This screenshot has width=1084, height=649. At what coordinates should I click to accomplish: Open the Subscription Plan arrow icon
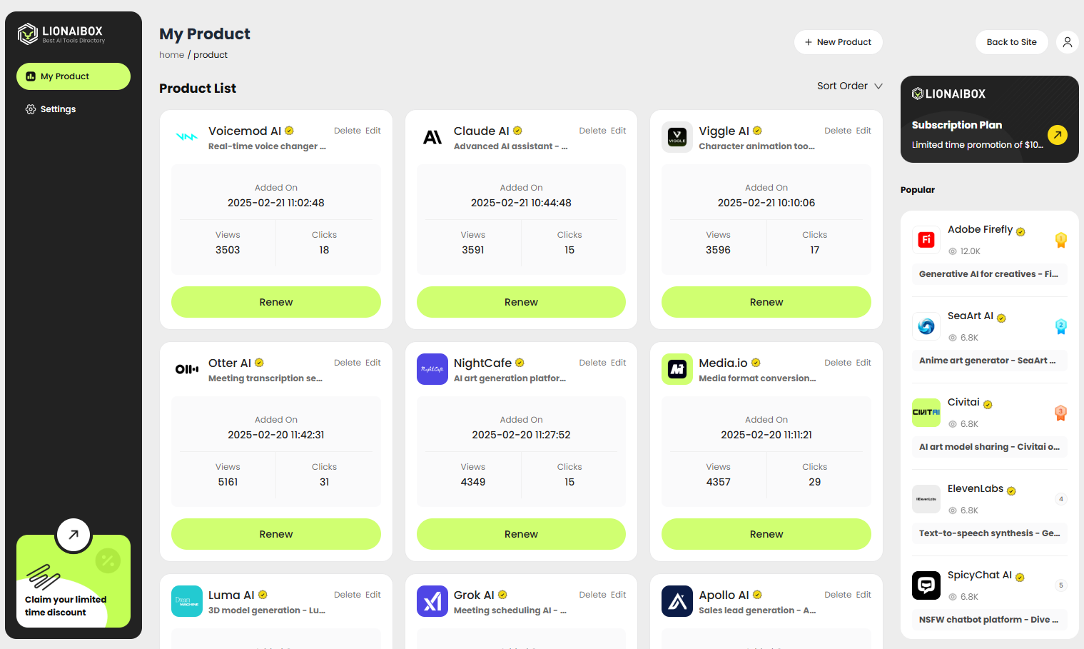tap(1057, 134)
